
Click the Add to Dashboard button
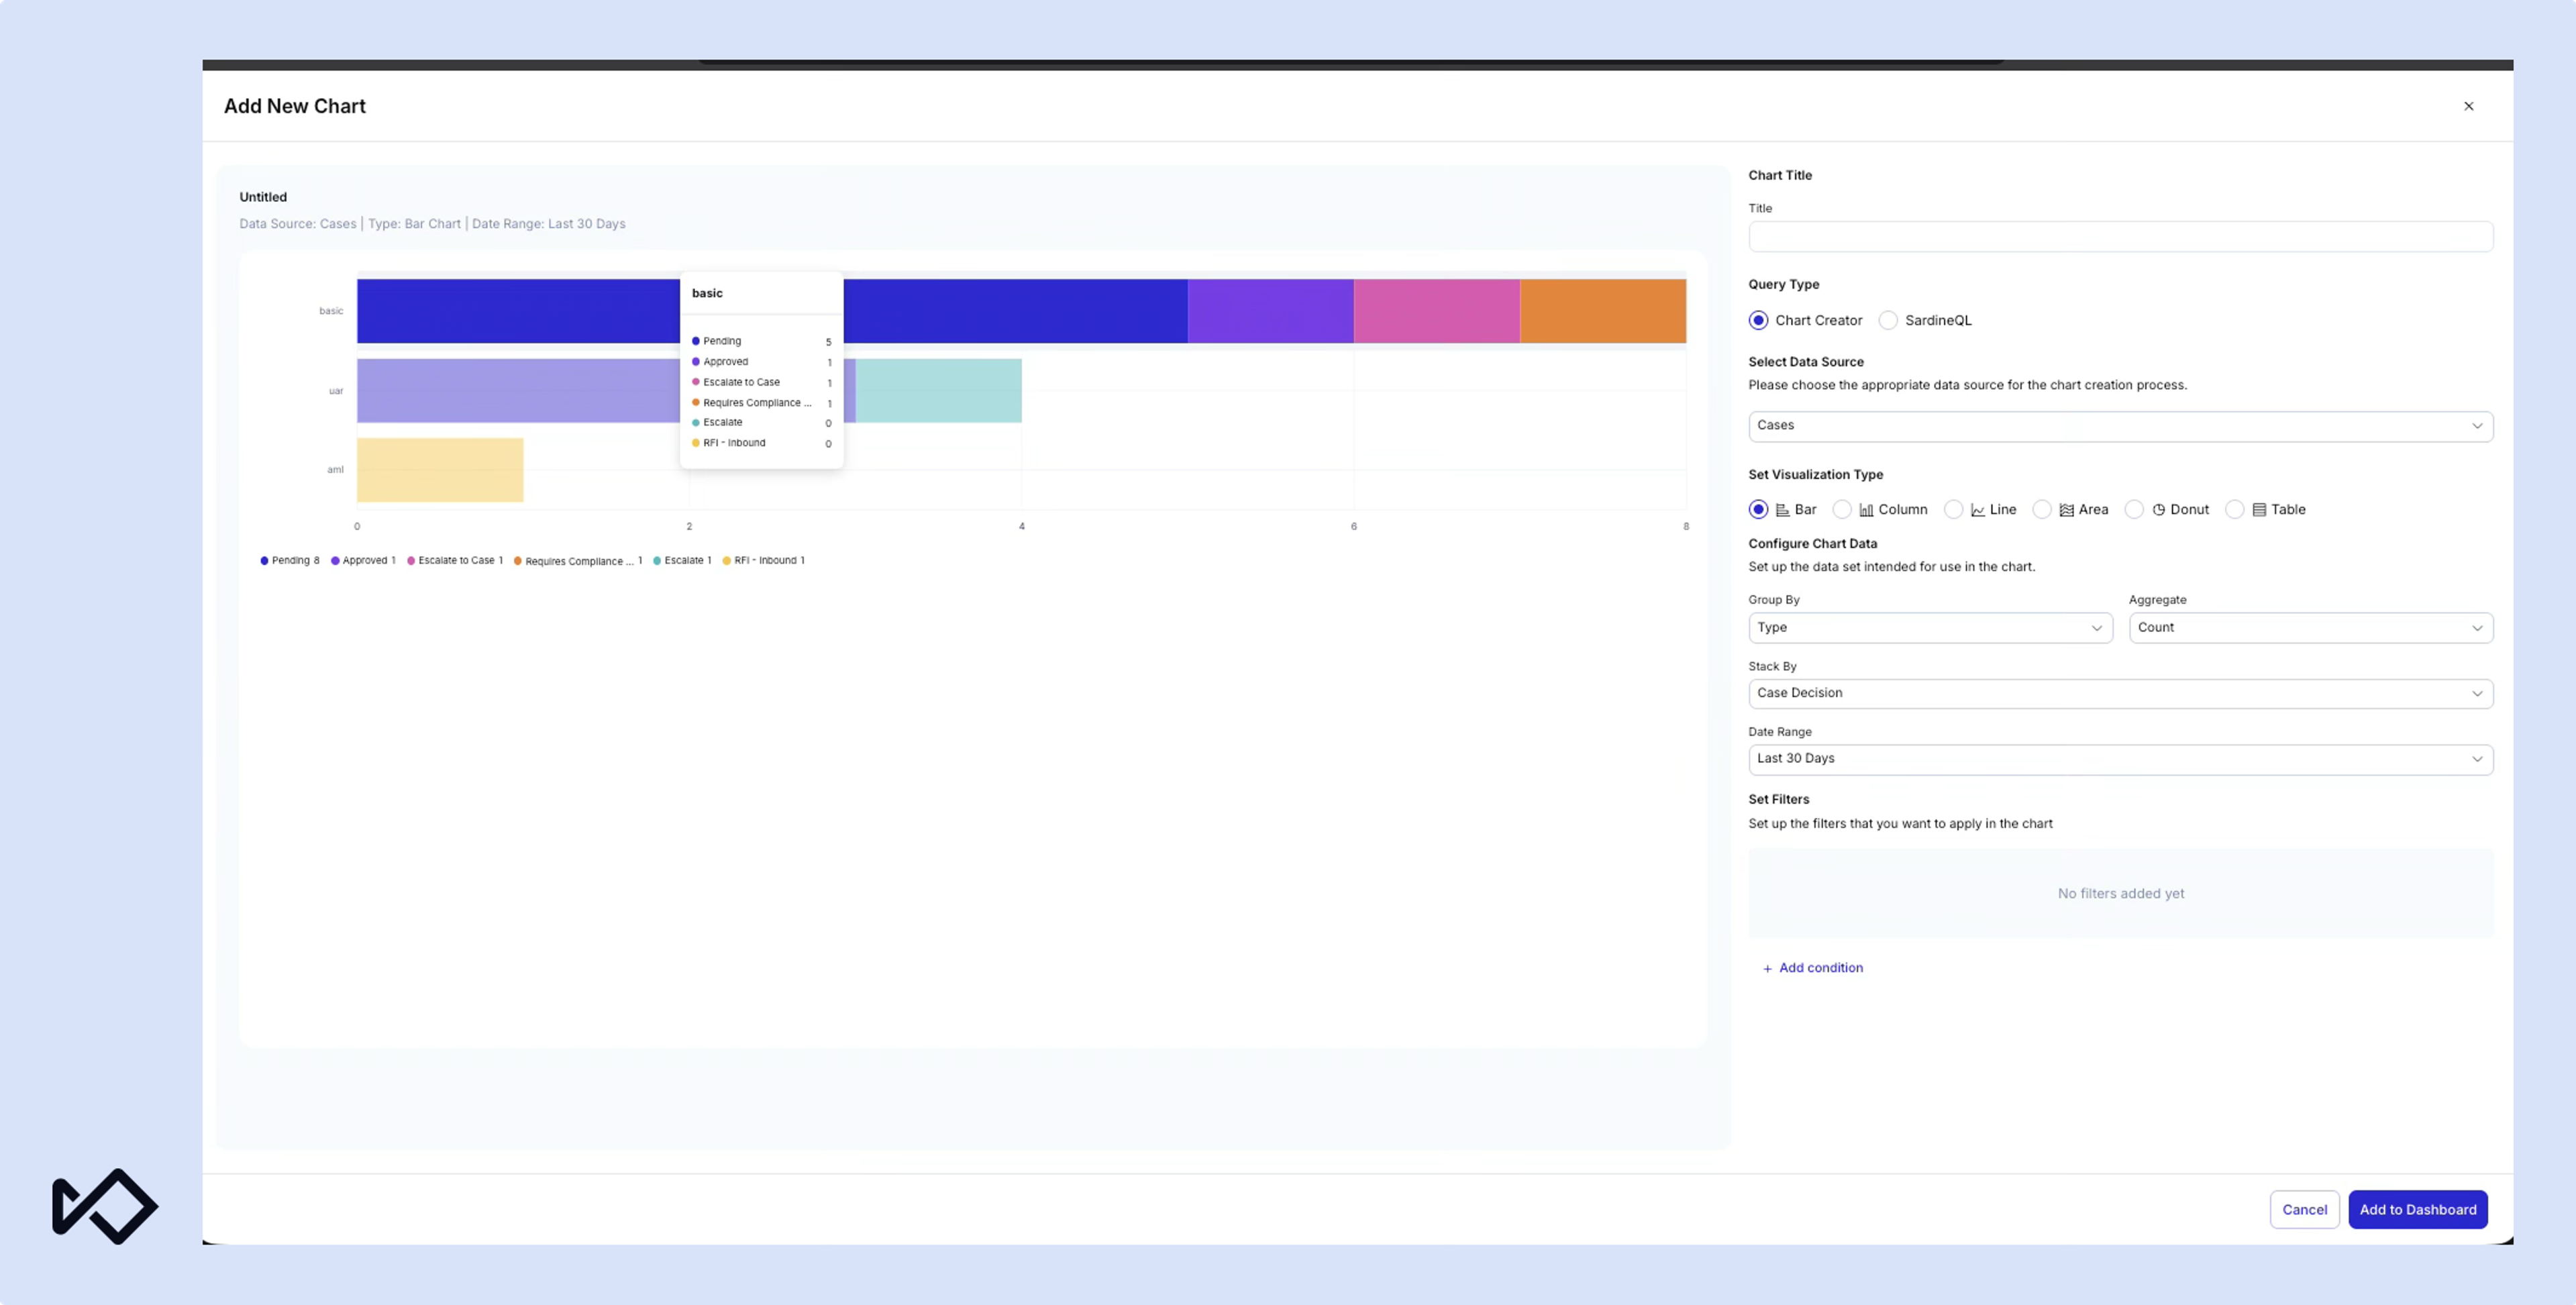pos(2417,1209)
